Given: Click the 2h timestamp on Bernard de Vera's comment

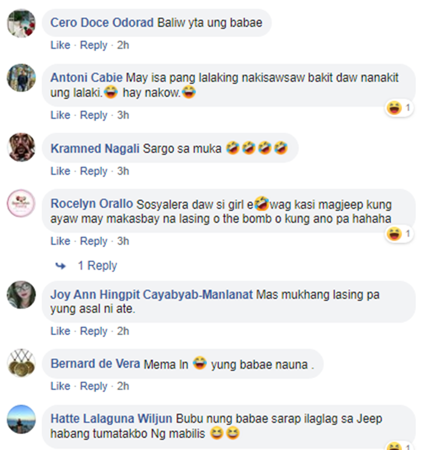Looking at the screenshot, I should pos(123,386).
